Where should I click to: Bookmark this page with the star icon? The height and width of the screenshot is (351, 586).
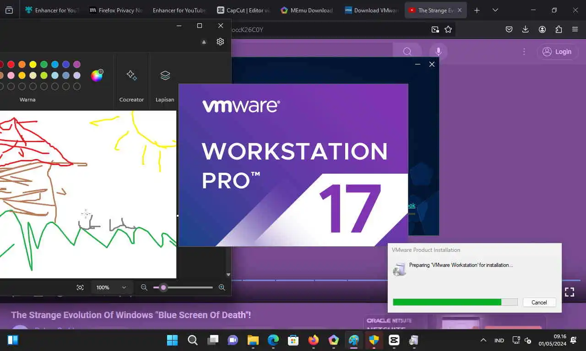pos(448,29)
